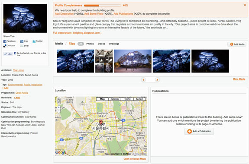Click the Facebook Like button
Image resolution: width=249 pixels, height=164 pixels.
(8, 54)
